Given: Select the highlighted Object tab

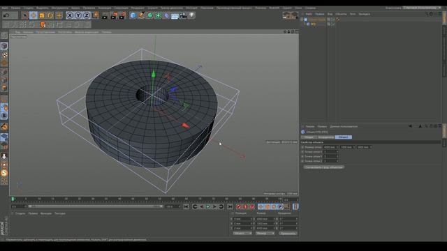Looking at the screenshot, I should pos(344,137).
